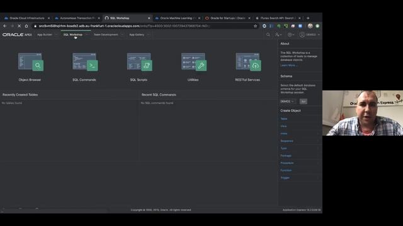Screen dimensions: 403x226
Task: Create a new Function object
Action: 286,170
